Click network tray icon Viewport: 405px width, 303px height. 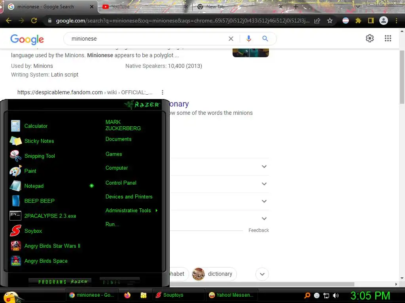(326, 296)
